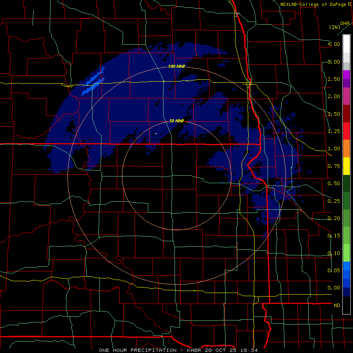Click the 1.50 legend value
The width and height of the screenshot is (353, 353).
pyautogui.click(x=334, y=114)
